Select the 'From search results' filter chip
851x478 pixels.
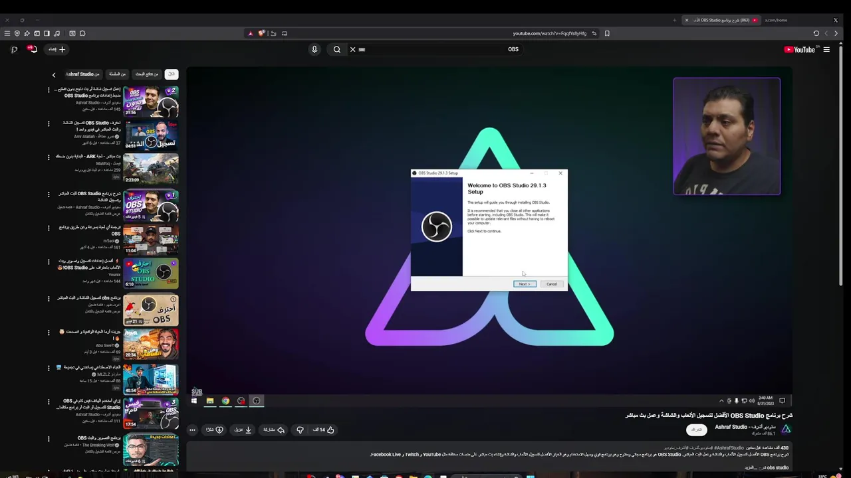147,74
